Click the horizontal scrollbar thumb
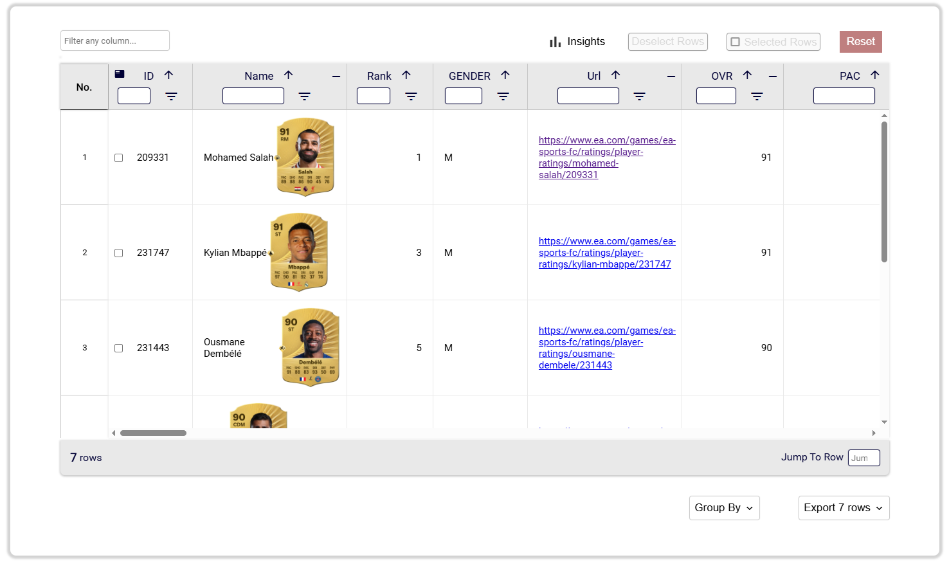 pos(153,433)
